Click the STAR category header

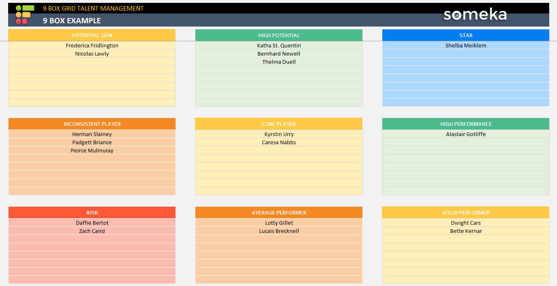click(x=466, y=35)
